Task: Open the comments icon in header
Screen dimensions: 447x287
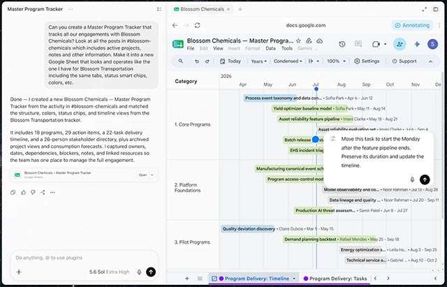Action: pyautogui.click(x=358, y=44)
